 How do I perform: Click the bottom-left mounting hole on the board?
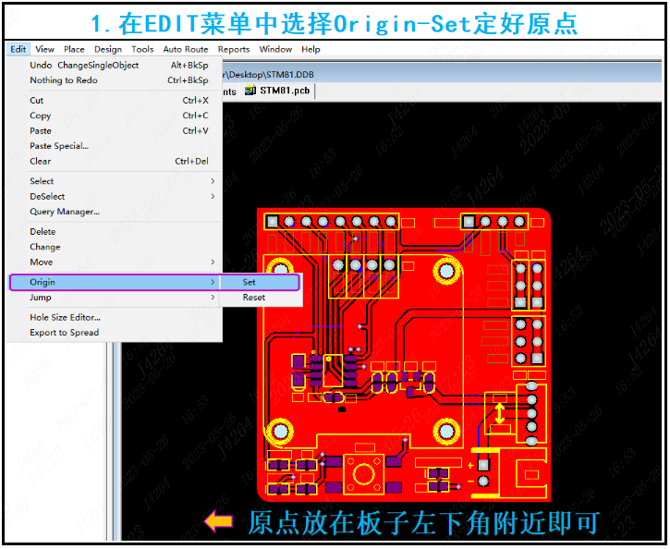coord(278,430)
